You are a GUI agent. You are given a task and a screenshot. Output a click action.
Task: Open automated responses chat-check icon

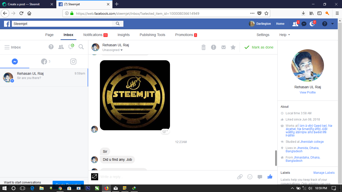71,46
